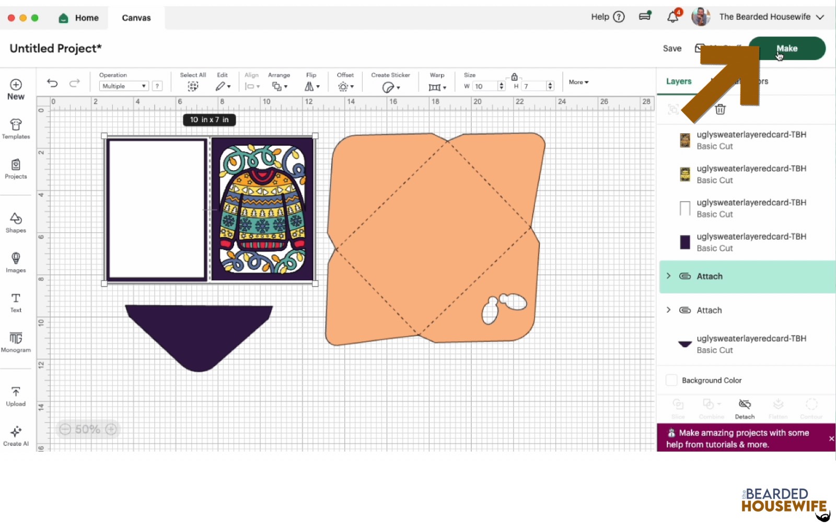Screen dimensions: 836x531
Task: Select the Layers tab
Action: [679, 81]
